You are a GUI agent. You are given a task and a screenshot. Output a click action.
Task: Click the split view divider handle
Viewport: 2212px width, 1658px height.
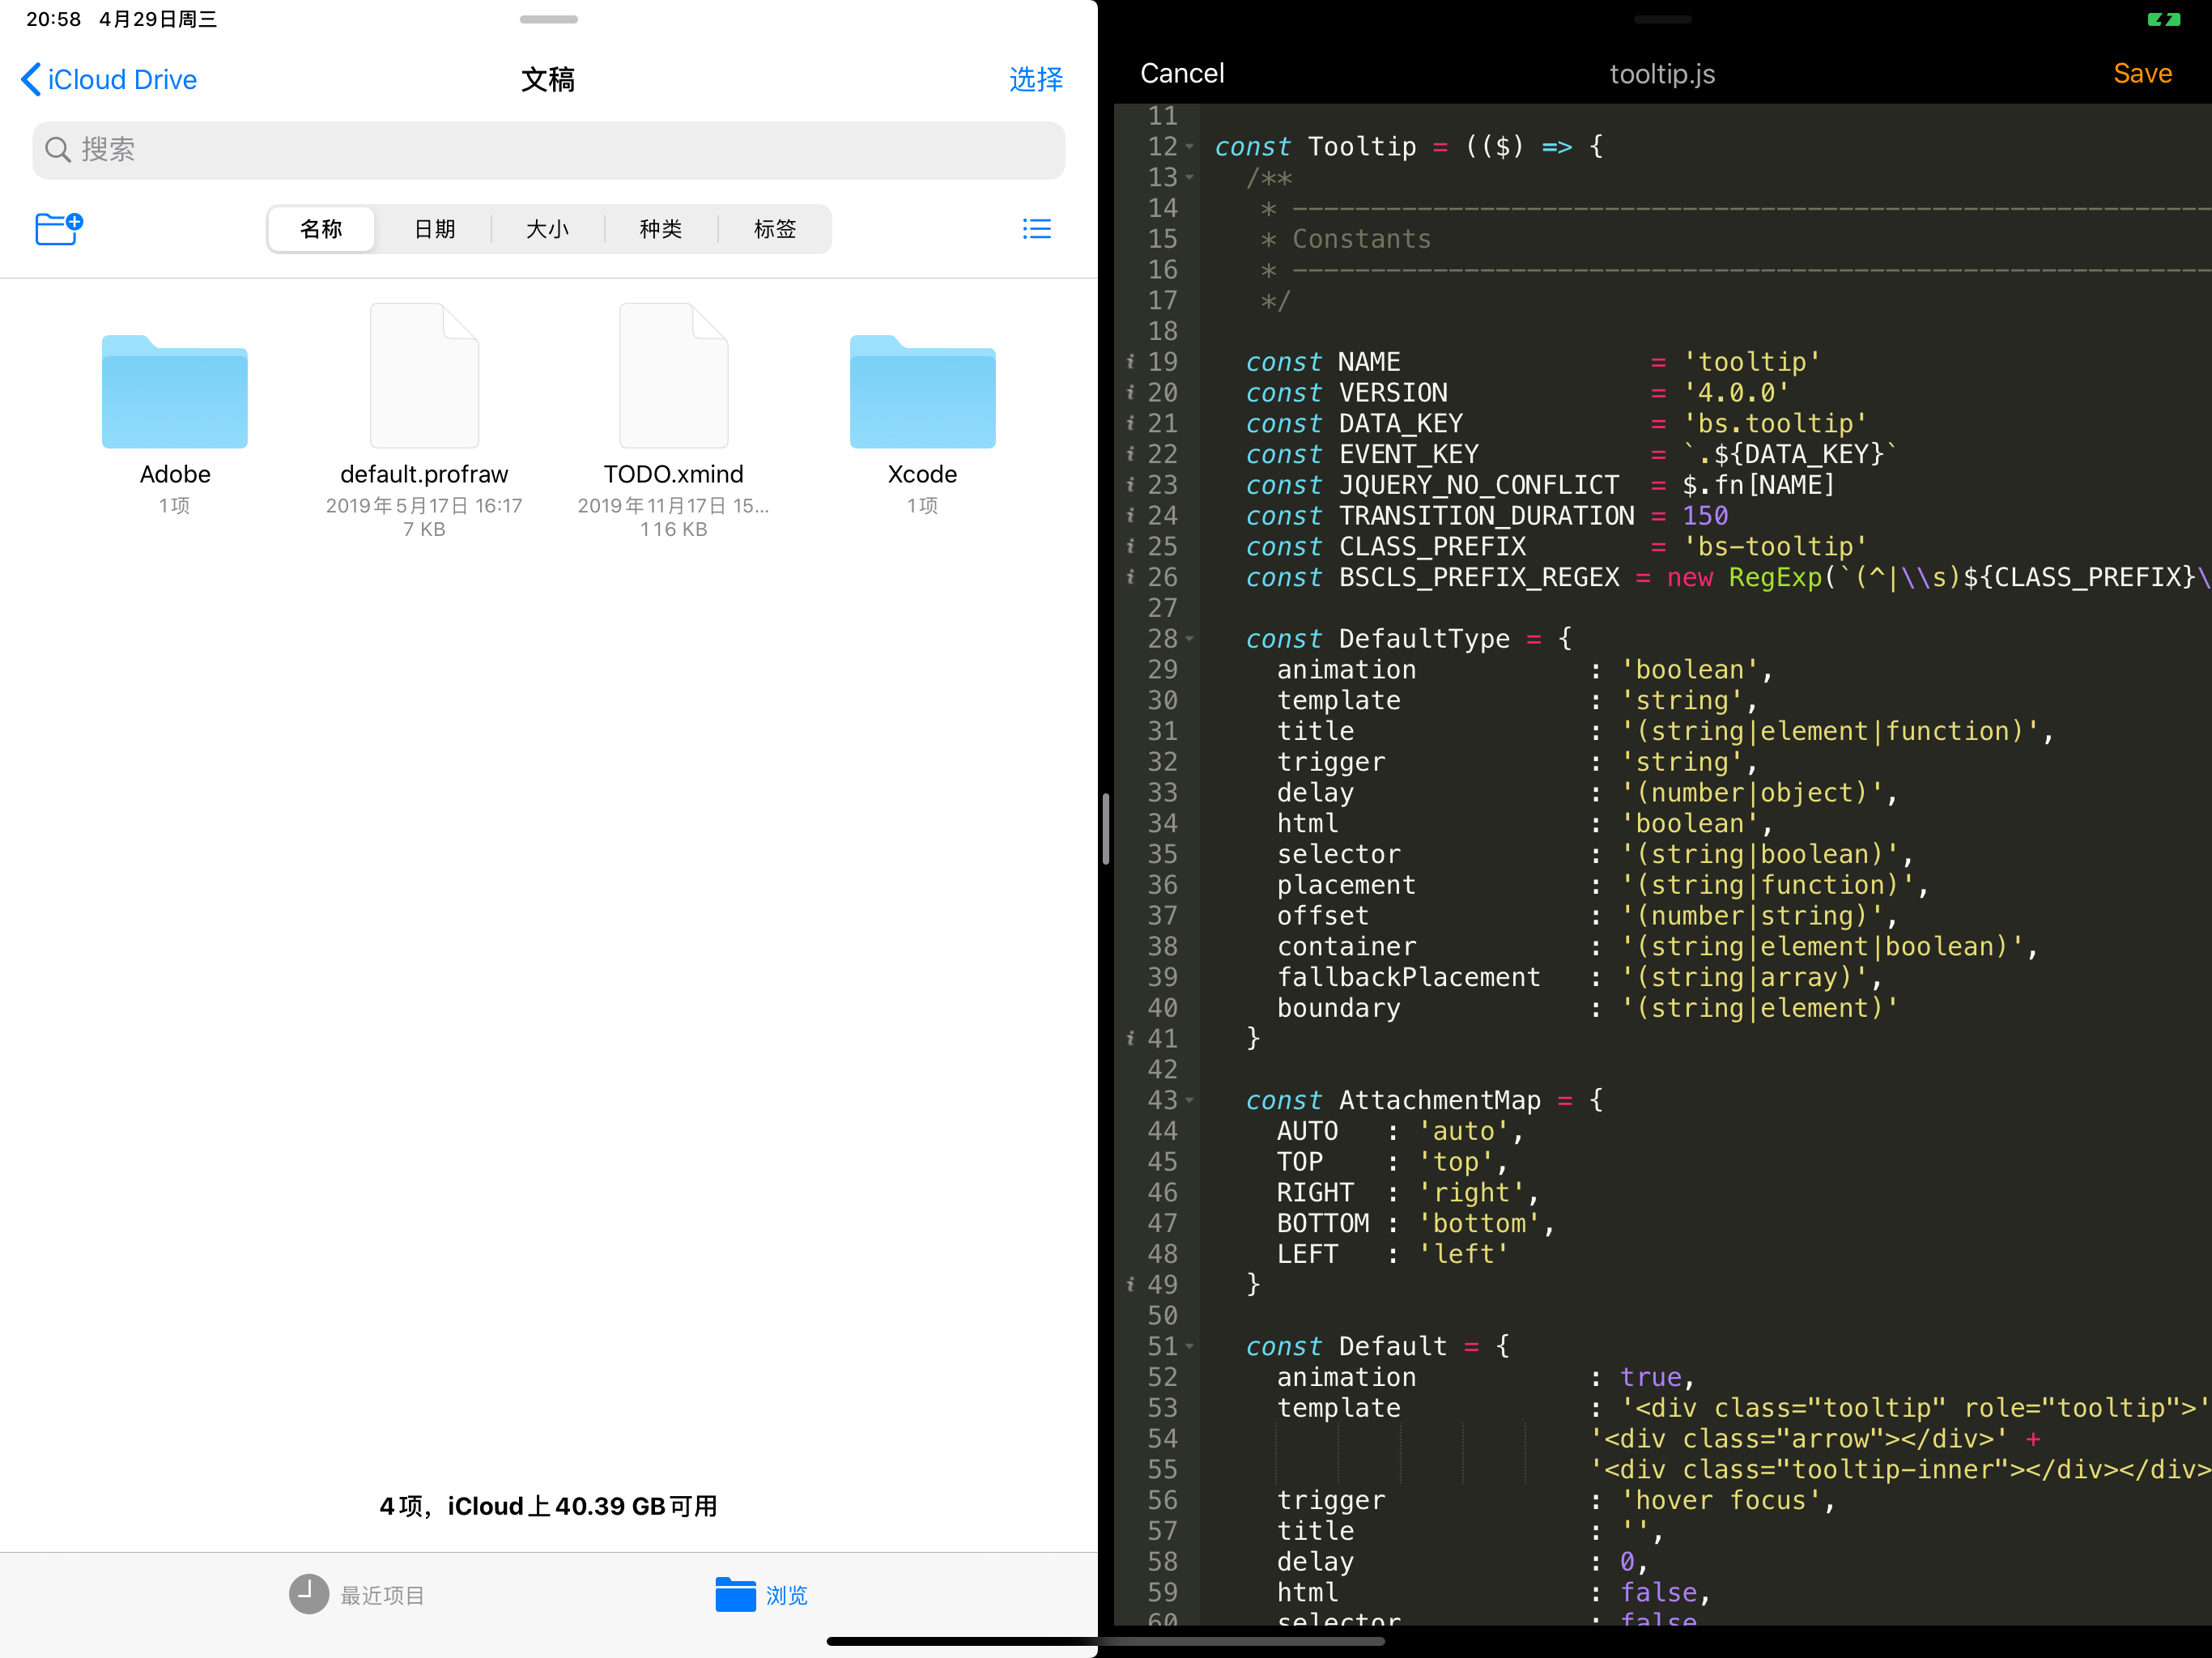coord(1105,829)
